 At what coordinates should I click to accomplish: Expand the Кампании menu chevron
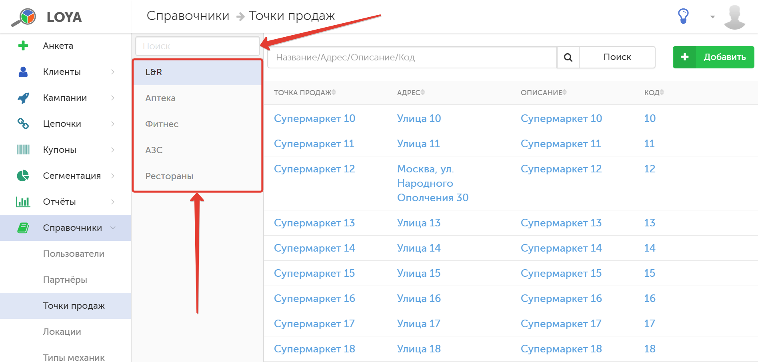click(113, 98)
